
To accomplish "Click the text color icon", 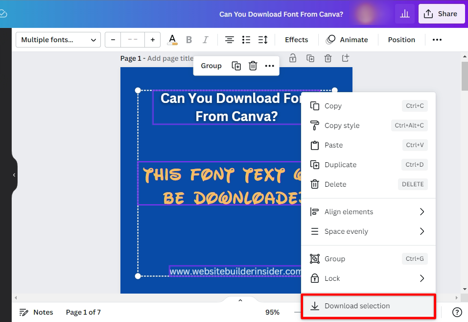I will (x=172, y=40).
